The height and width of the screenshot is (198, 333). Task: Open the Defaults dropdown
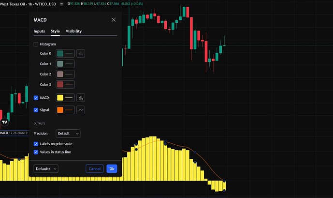point(46,169)
